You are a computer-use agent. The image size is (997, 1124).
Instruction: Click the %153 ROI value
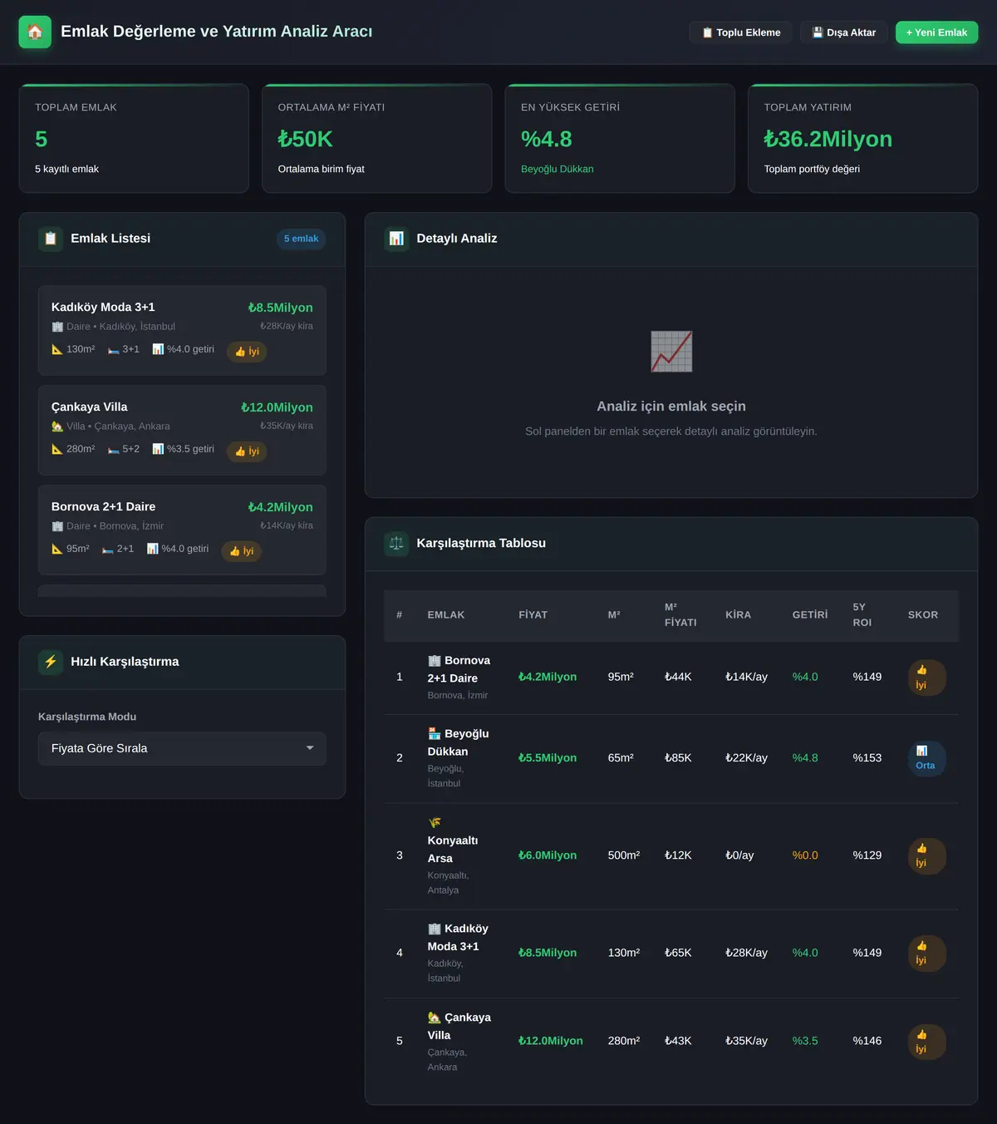coord(867,758)
